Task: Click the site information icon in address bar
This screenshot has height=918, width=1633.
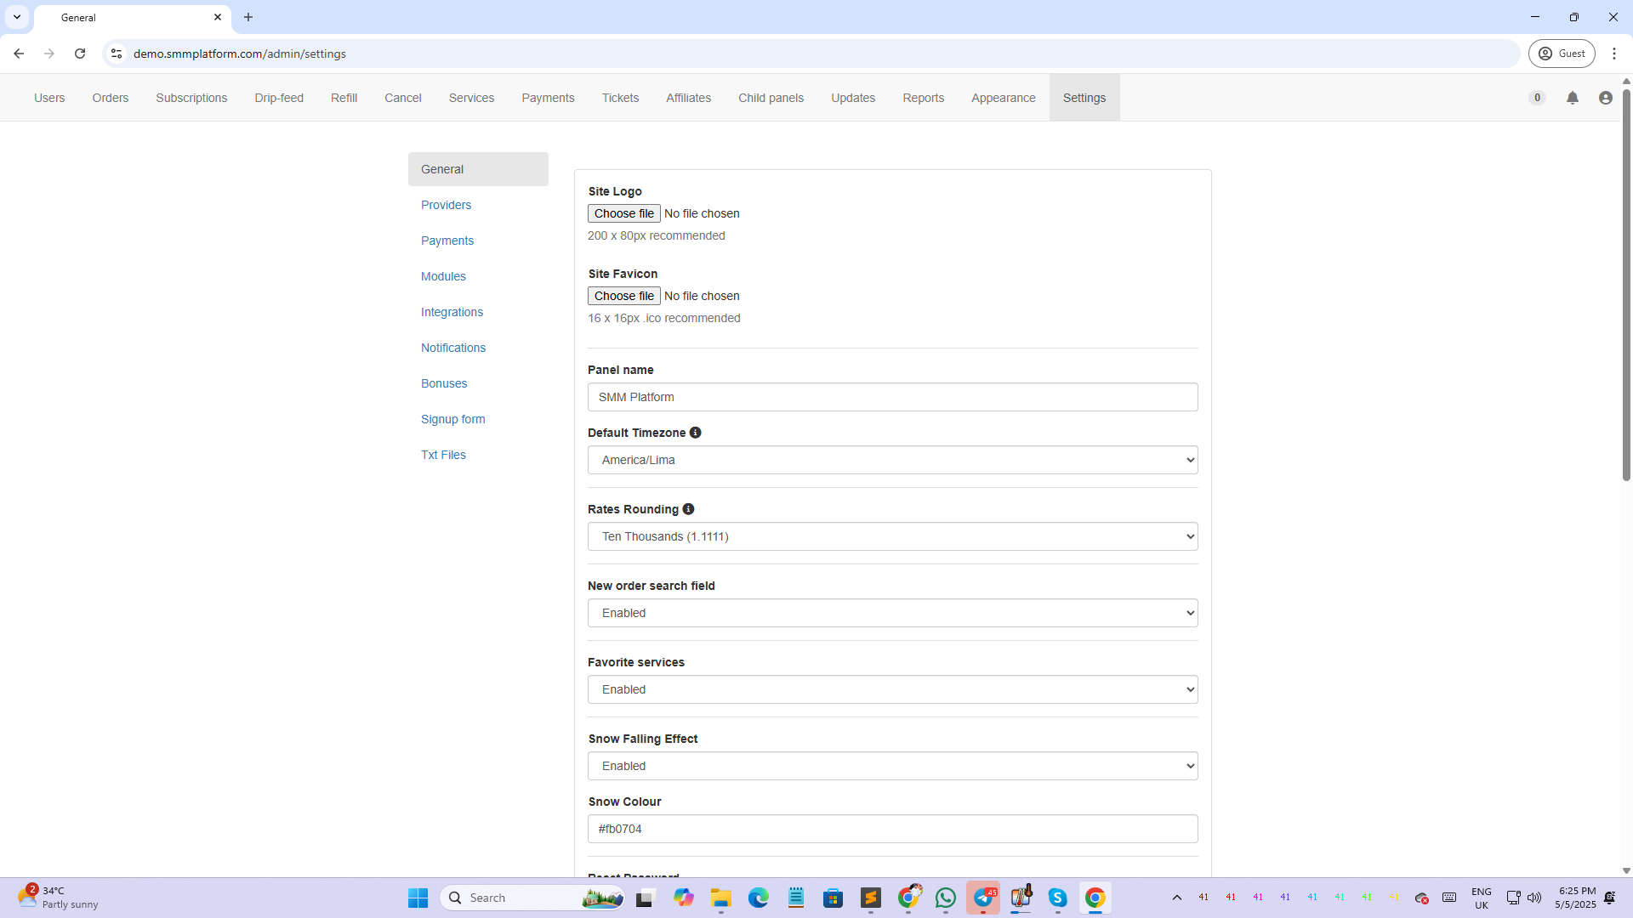Action: (x=117, y=54)
